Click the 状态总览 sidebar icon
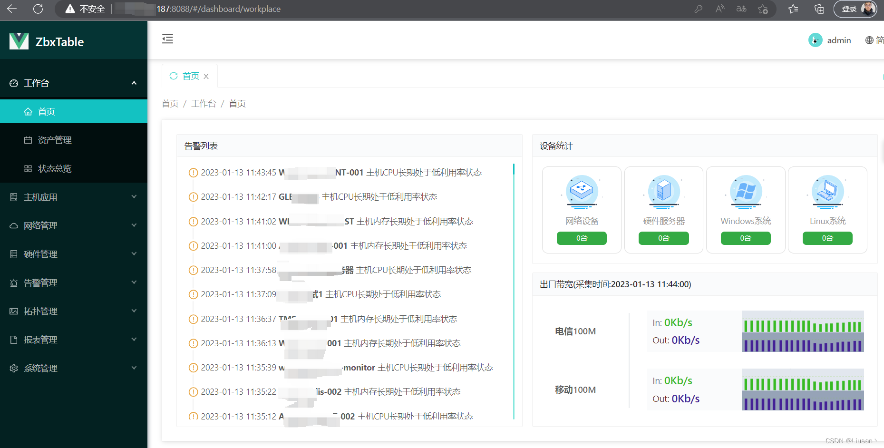The width and height of the screenshot is (884, 448). click(28, 168)
